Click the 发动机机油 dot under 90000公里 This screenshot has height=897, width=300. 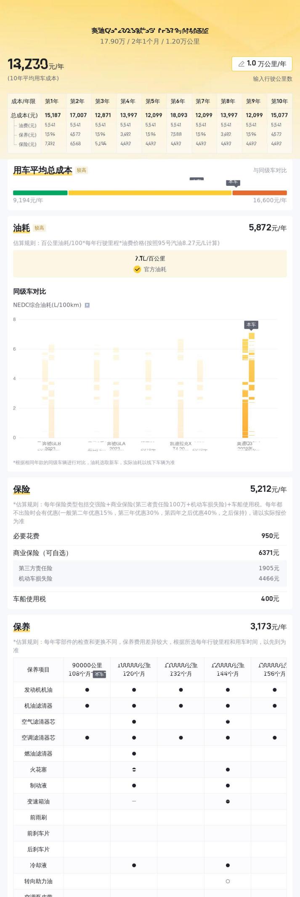(x=87, y=690)
